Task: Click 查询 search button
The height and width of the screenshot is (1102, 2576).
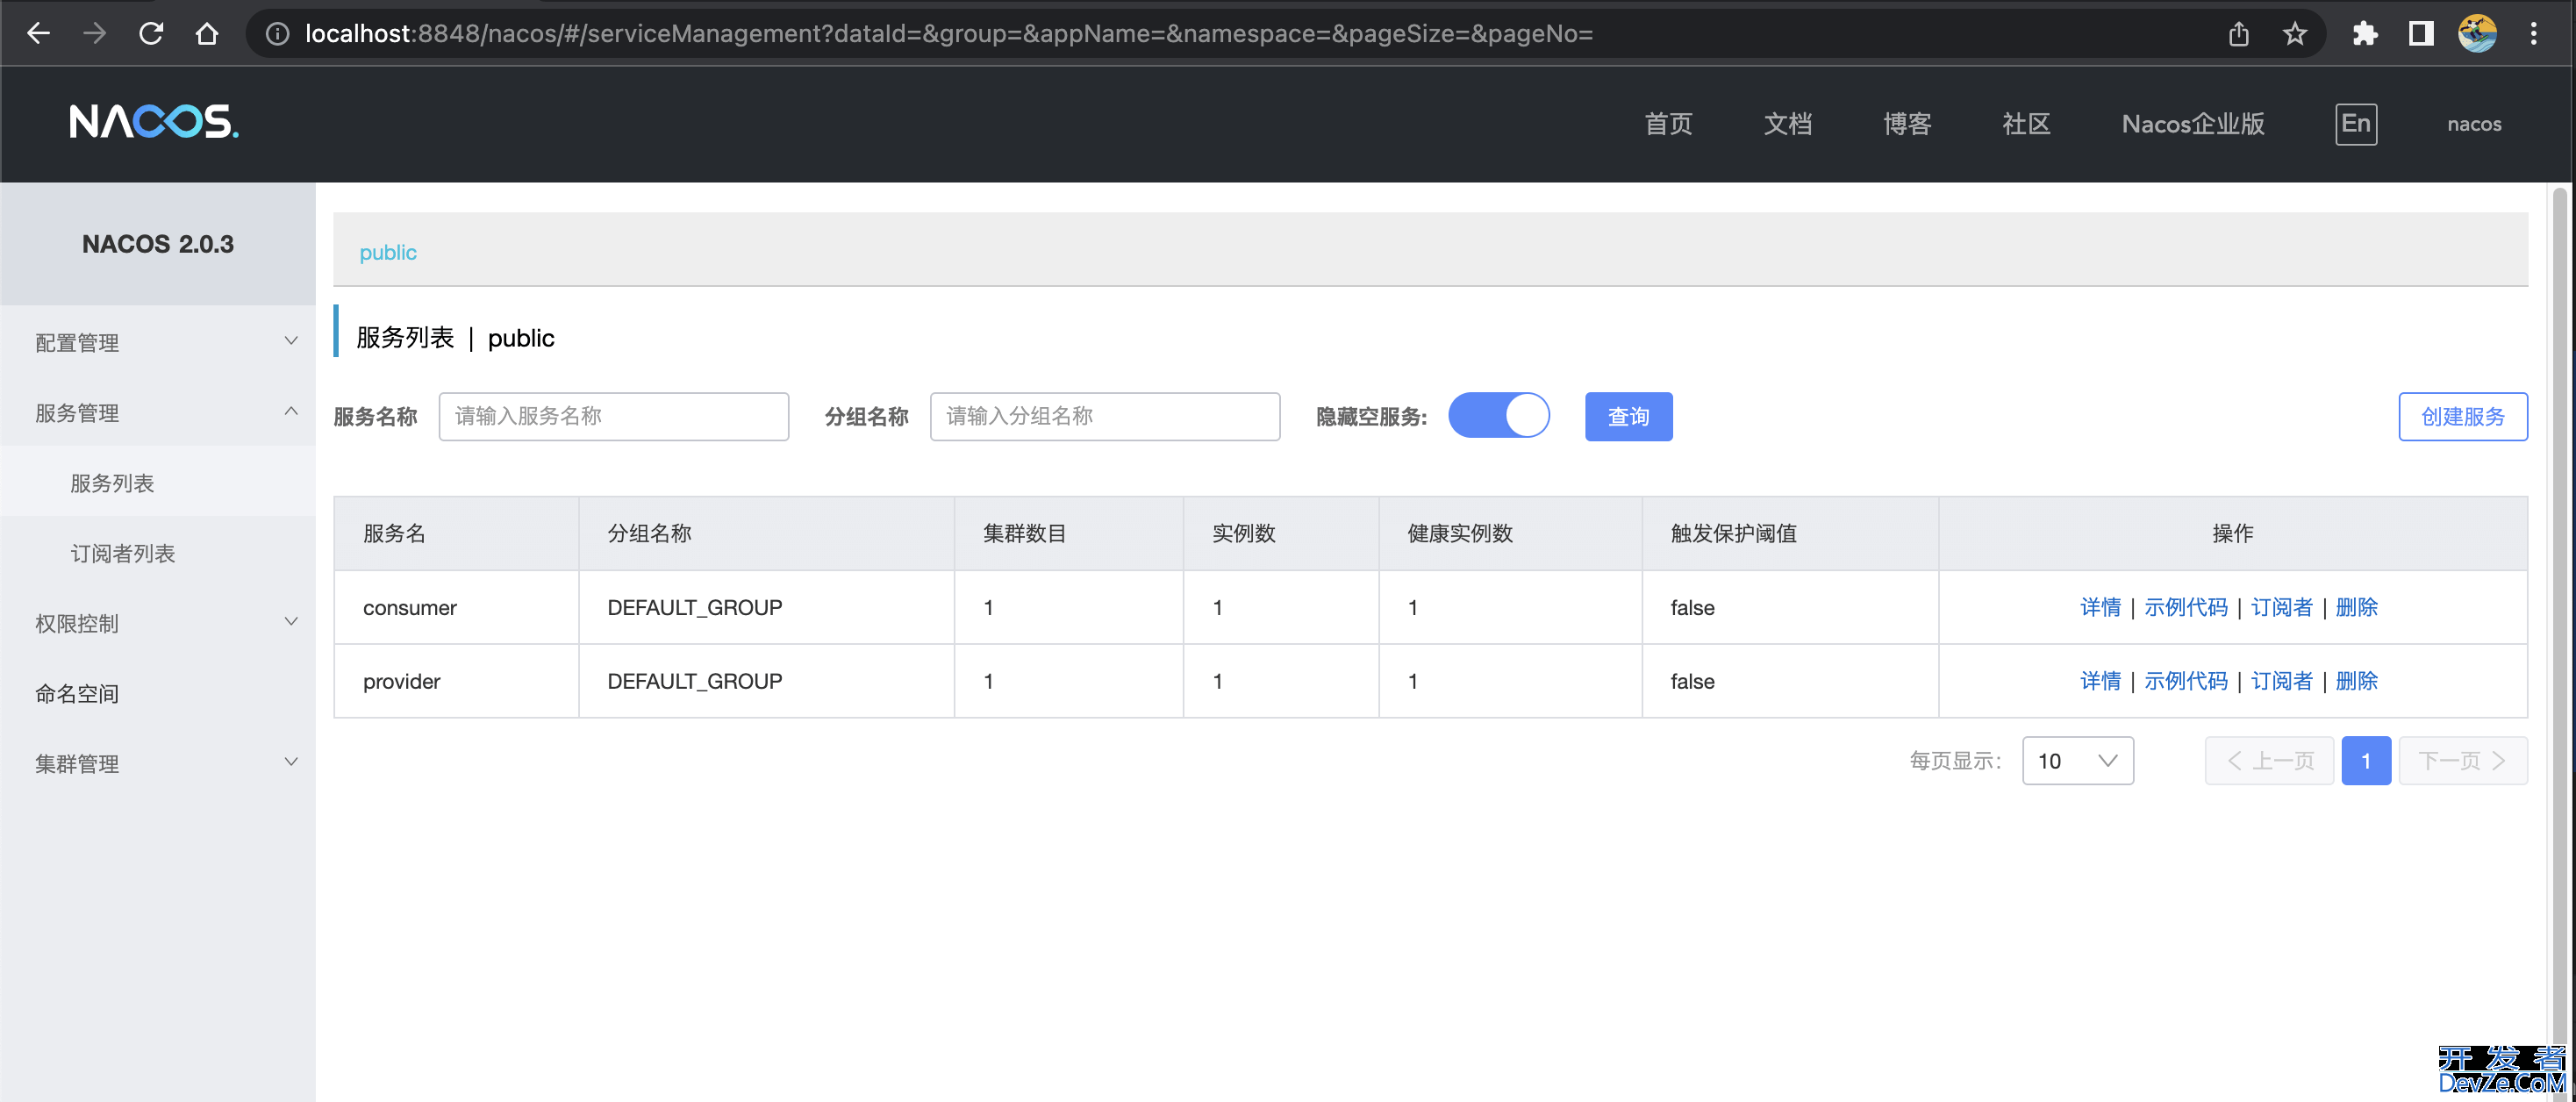Action: tap(1628, 416)
